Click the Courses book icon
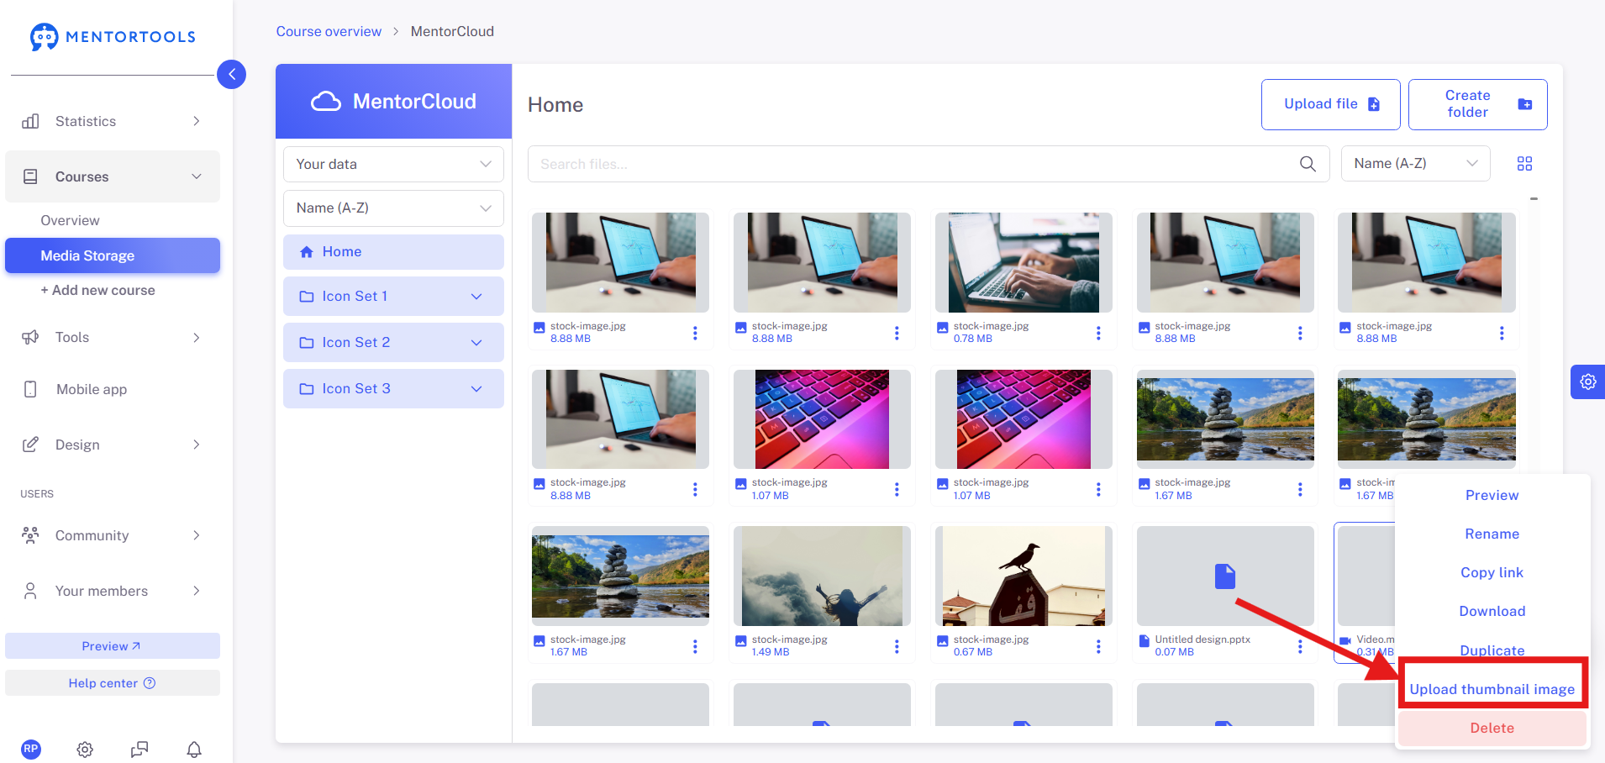1605x763 pixels. click(x=30, y=176)
